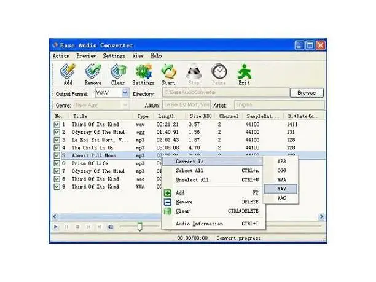Click the horizontal scrollbar left arrow
Image resolution: width=376 pixels, height=282 pixels.
(55, 216)
